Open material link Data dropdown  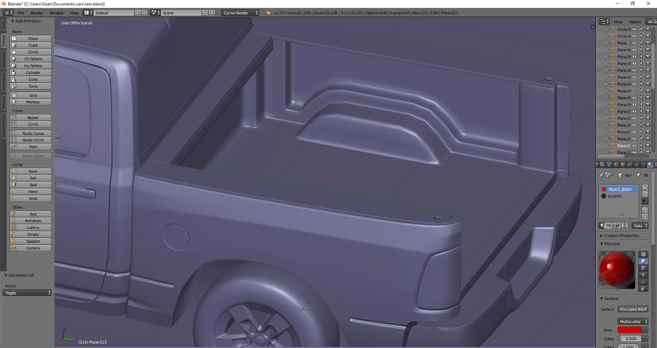click(640, 225)
